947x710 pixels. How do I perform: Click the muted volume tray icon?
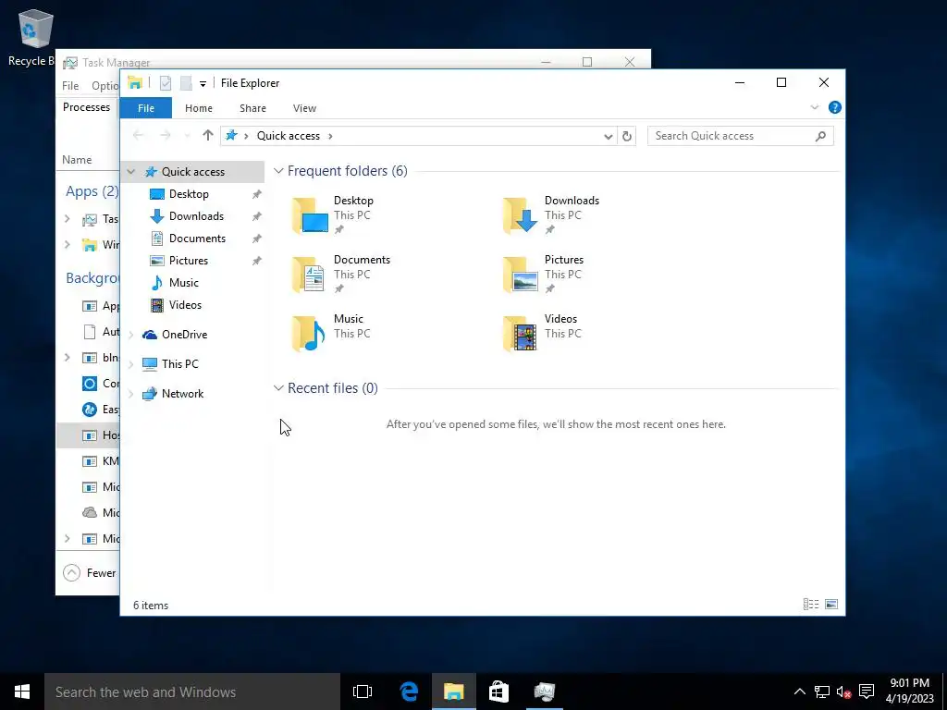coord(843,692)
